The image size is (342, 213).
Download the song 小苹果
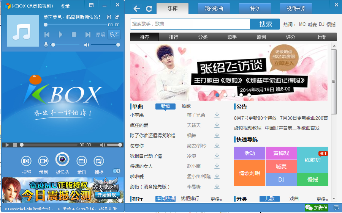(x=217, y=115)
